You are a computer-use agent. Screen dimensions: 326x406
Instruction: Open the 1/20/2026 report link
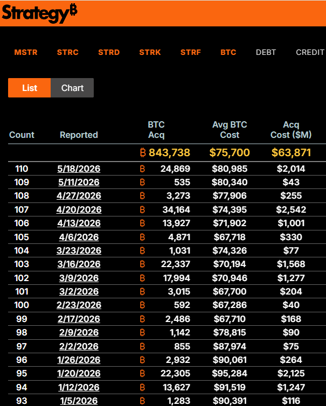pos(79,373)
